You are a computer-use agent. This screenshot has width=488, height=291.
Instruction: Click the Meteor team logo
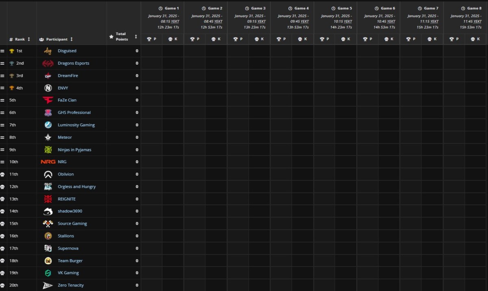(x=48, y=138)
